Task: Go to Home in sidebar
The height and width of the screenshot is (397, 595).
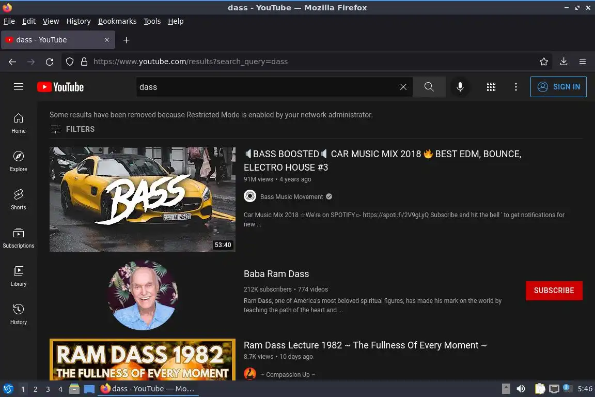Action: coord(19,124)
